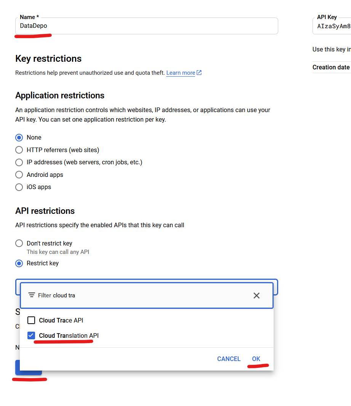Screen dimensions: 351x406
Task: Select the iOS apps radio button
Action: (19, 187)
